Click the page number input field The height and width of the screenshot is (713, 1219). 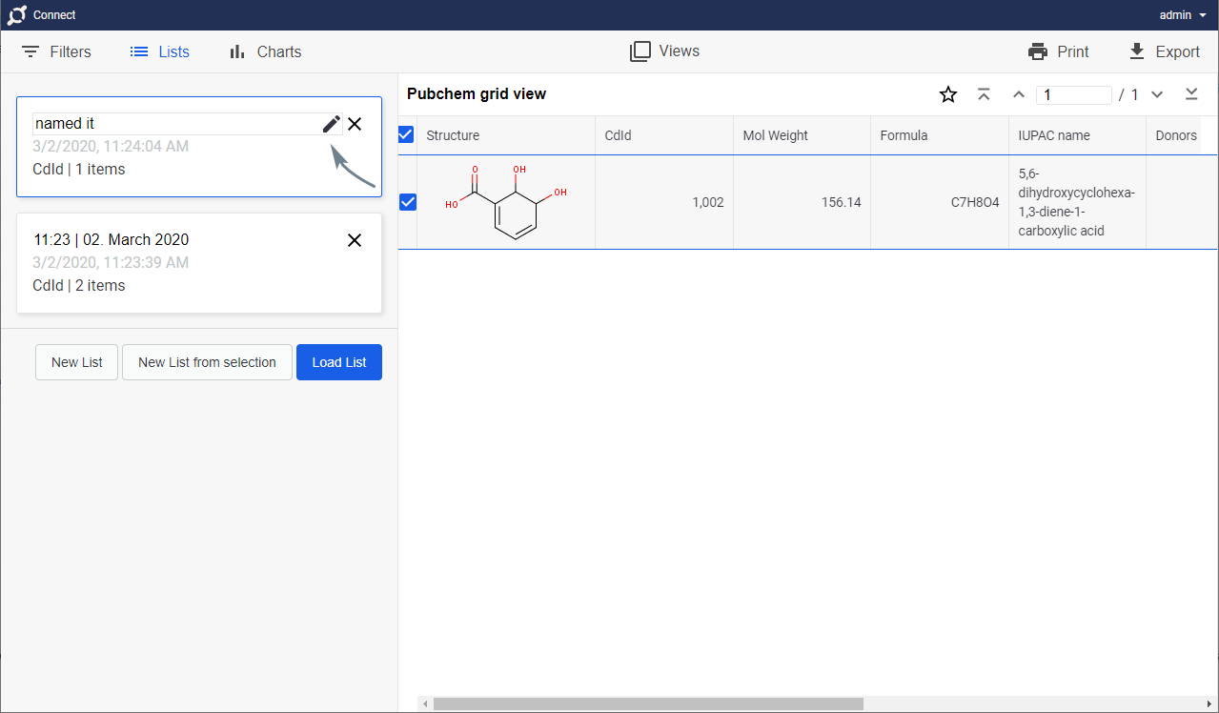[1073, 95]
